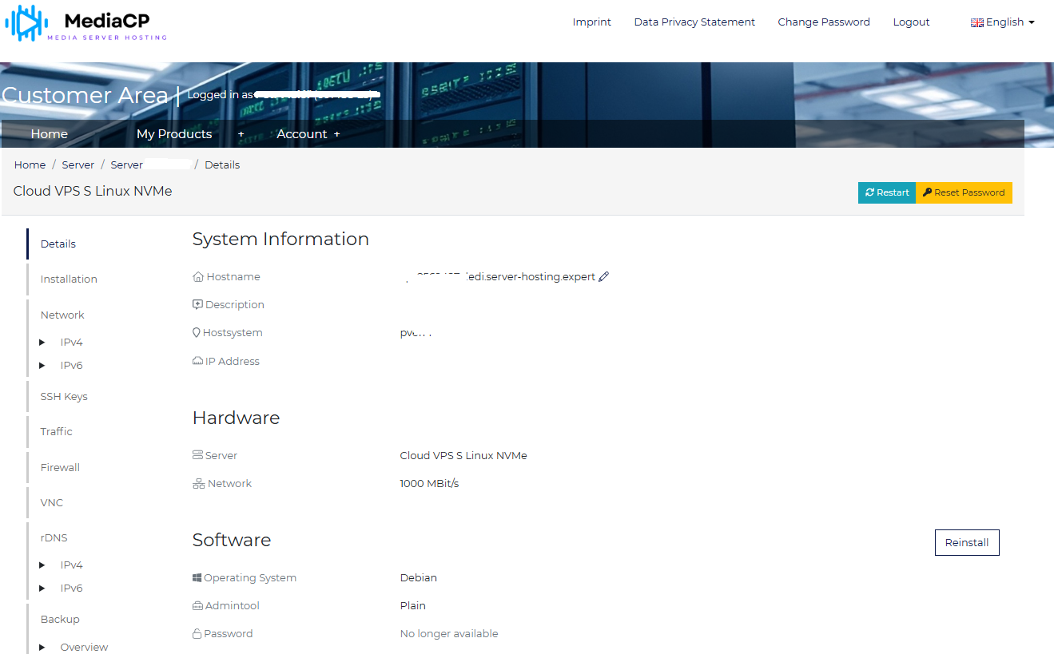Click the Windows logo icon beside Operating System
1054x654 pixels.
[197, 578]
